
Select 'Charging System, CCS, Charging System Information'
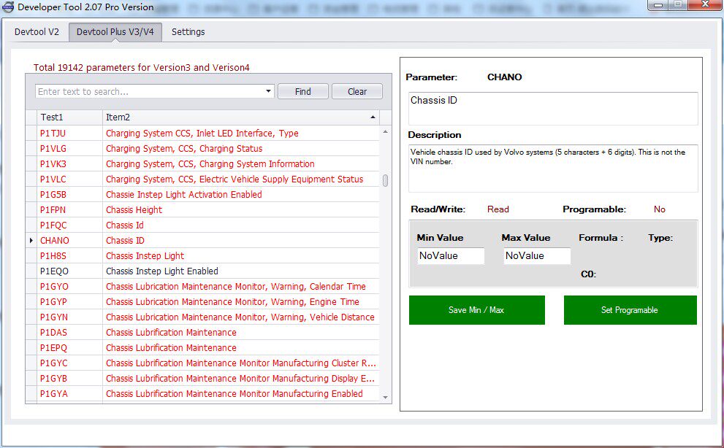[210, 163]
